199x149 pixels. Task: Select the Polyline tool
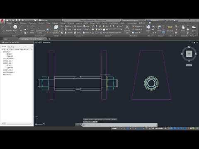click(x=9, y=29)
